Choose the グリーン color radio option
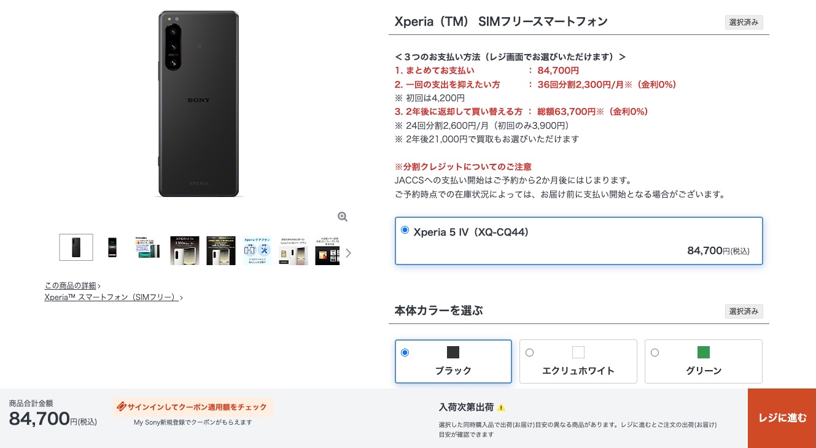The width and height of the screenshot is (816, 448). (655, 353)
